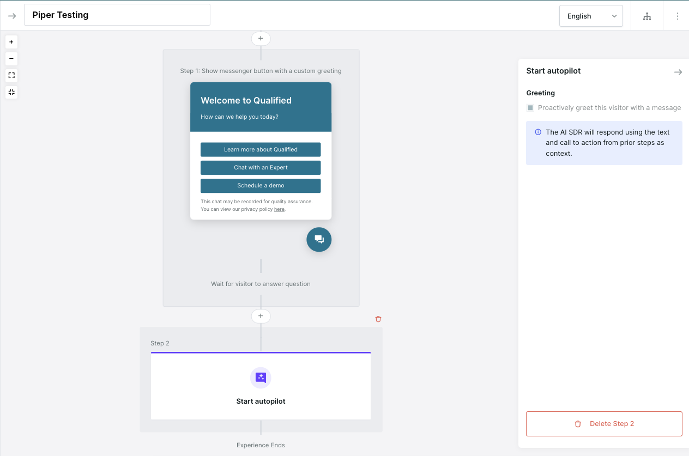This screenshot has height=456, width=689.
Task: Collapse the Start autopilot side panel
Action: 678,72
